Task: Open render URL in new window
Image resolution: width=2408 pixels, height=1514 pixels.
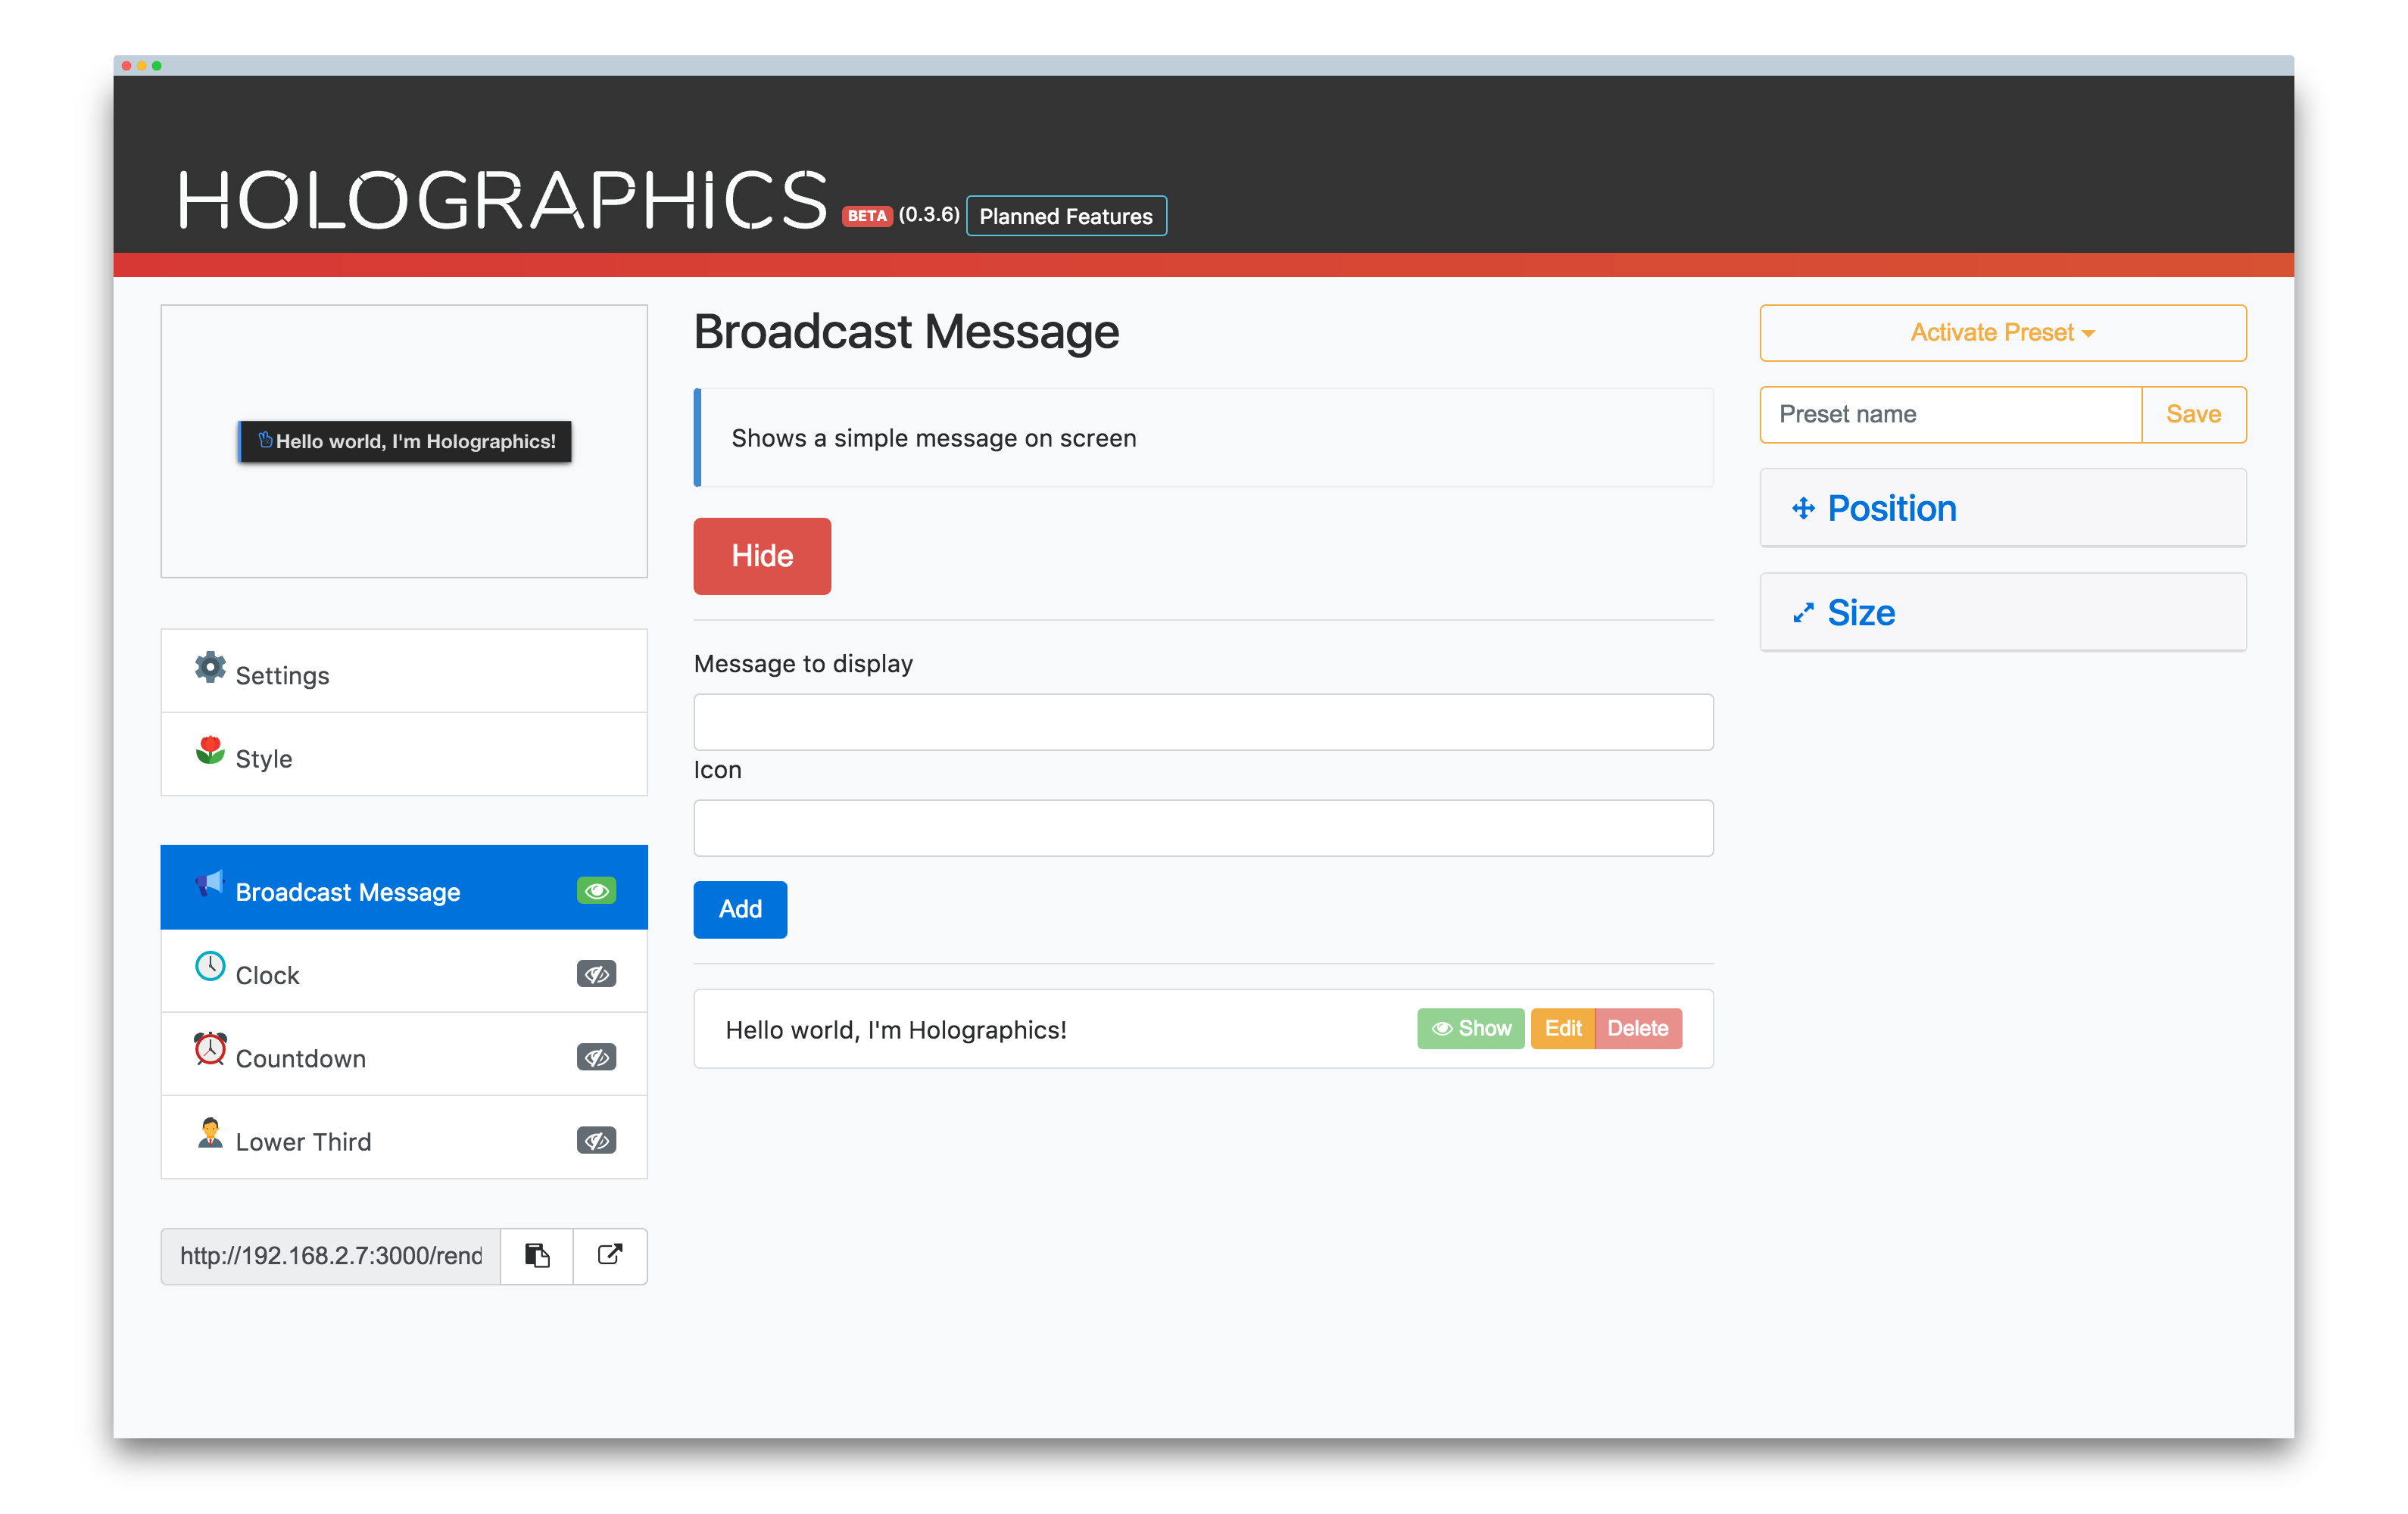Action: tap(610, 1255)
